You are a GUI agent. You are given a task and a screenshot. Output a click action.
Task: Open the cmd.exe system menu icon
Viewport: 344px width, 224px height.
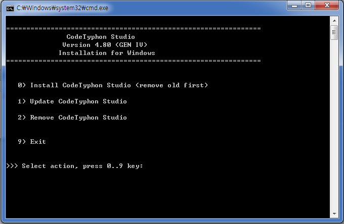click(x=10, y=8)
